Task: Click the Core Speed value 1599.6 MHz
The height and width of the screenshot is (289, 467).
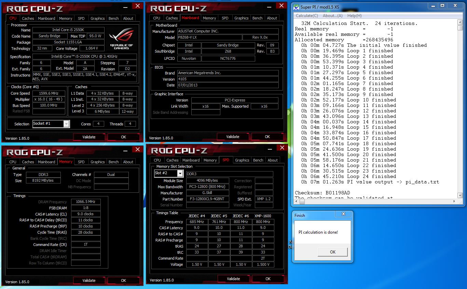Action: click(49, 93)
